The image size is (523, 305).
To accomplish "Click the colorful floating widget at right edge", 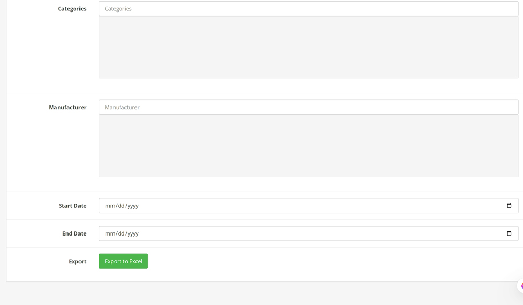I will 521,286.
